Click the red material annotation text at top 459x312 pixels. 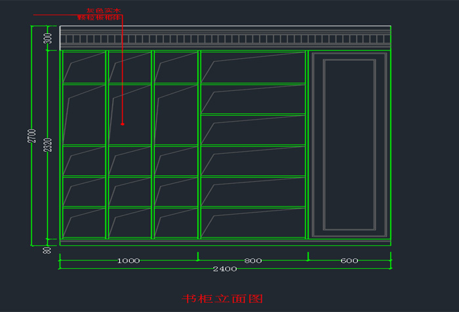(103, 14)
